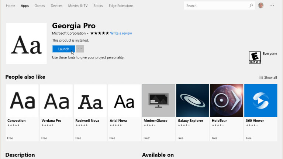Click the Show all grid icon

[x=261, y=77]
